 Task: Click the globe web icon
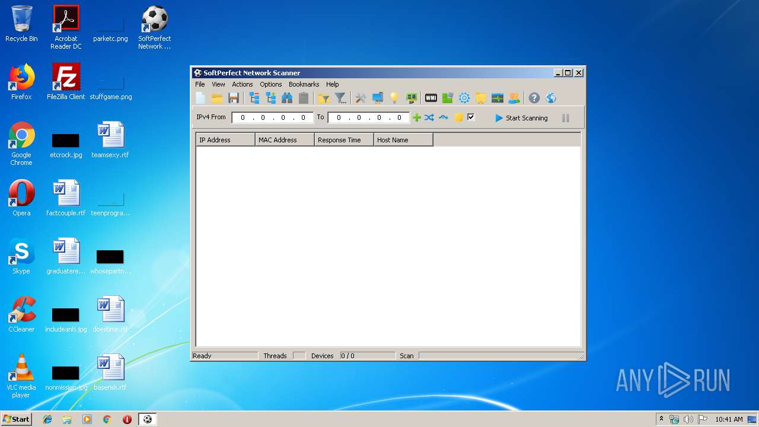point(551,98)
